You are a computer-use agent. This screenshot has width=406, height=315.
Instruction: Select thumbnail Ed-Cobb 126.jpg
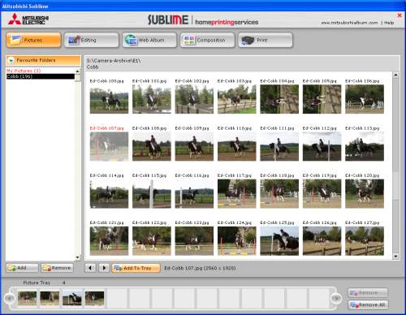[322, 241]
